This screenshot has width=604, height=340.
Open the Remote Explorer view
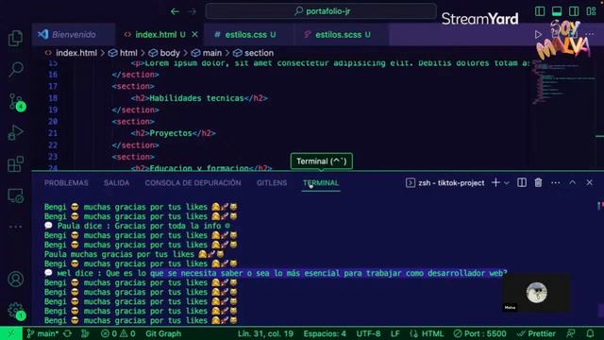pos(15,195)
